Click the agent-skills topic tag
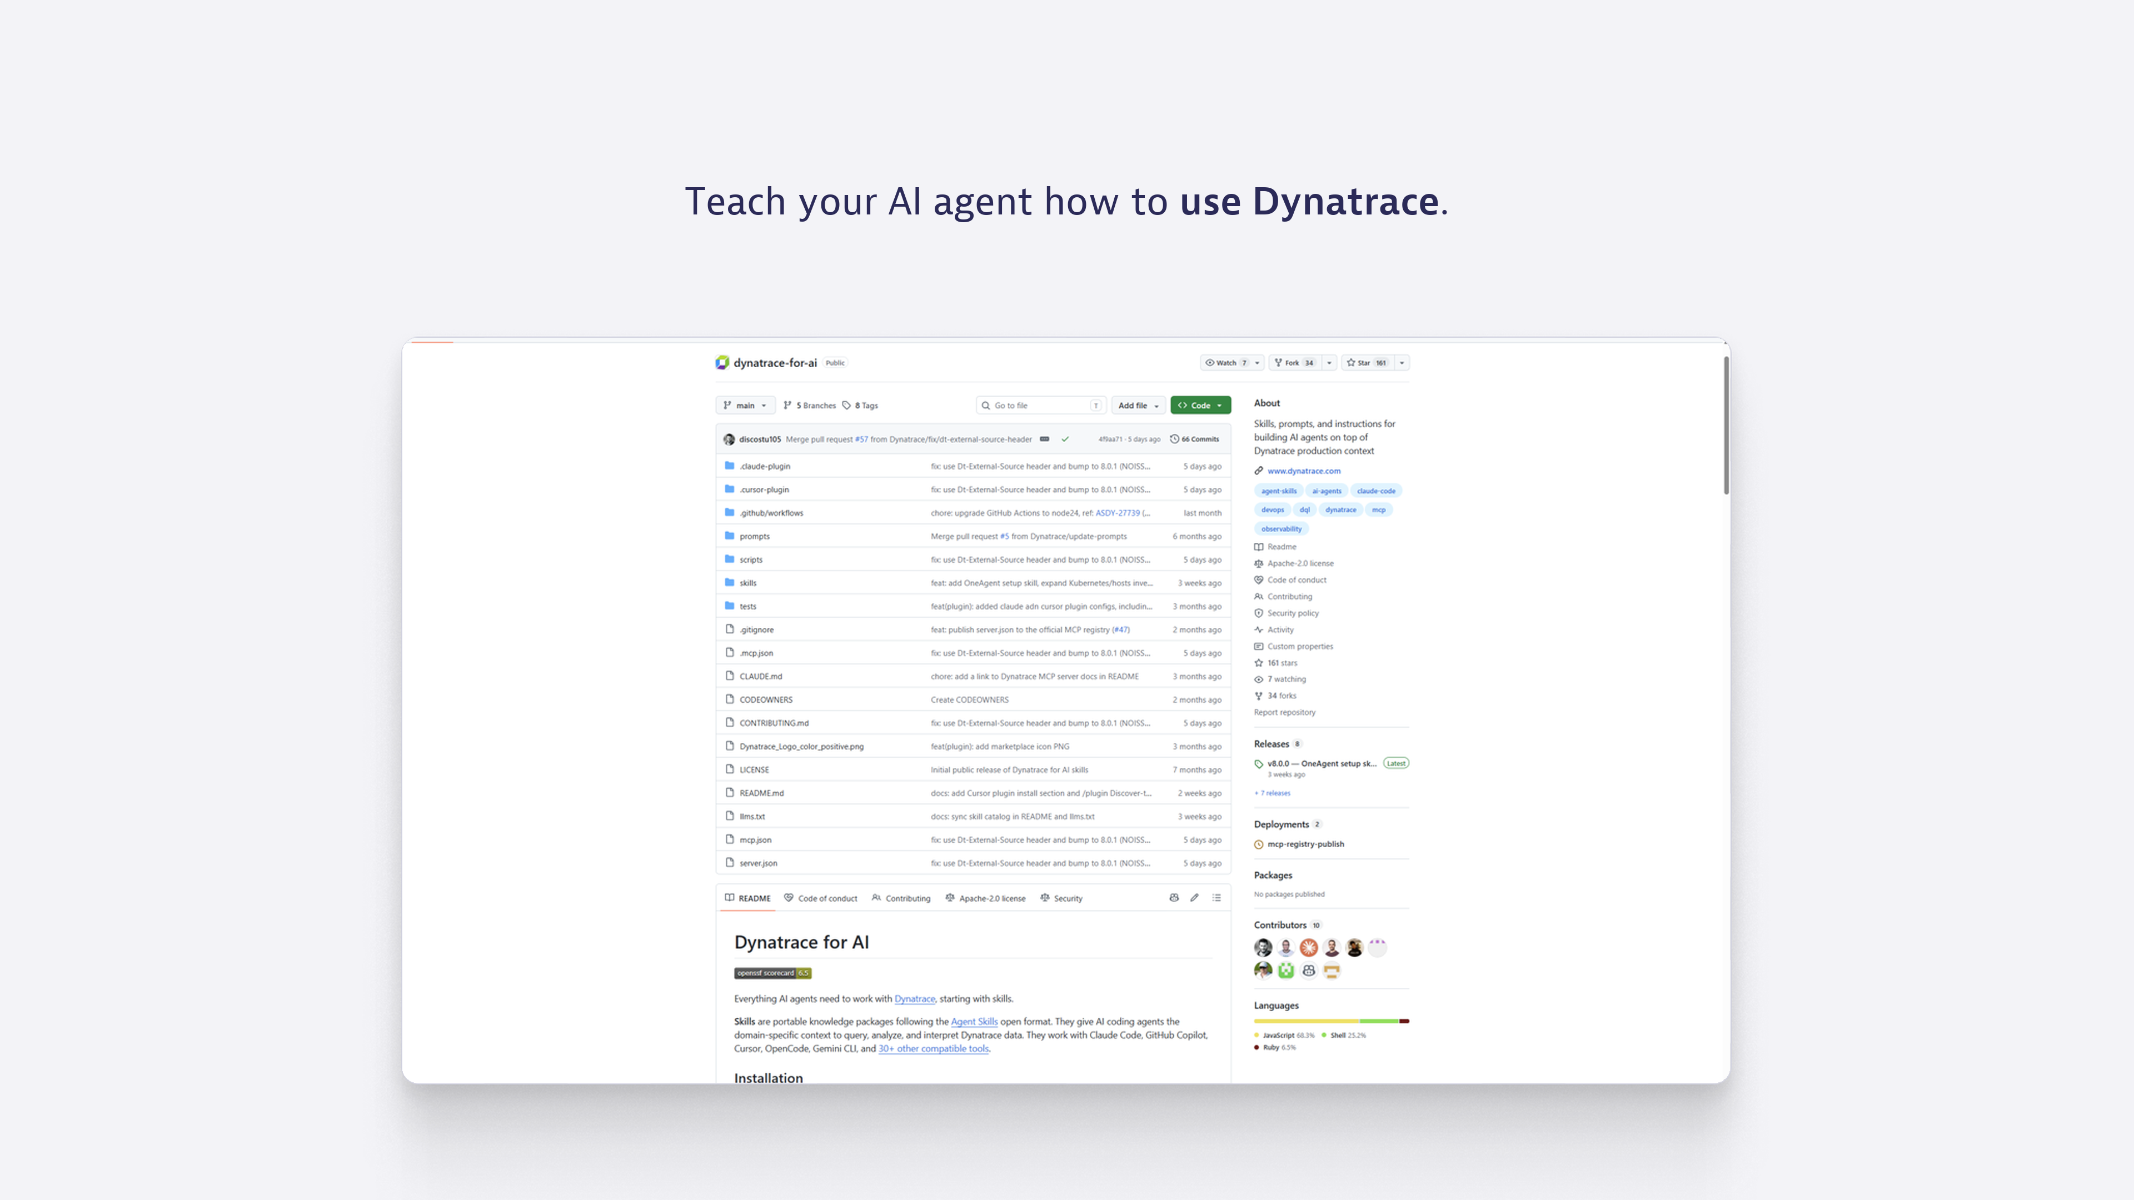Viewport: 2134px width, 1200px height. [1279, 490]
